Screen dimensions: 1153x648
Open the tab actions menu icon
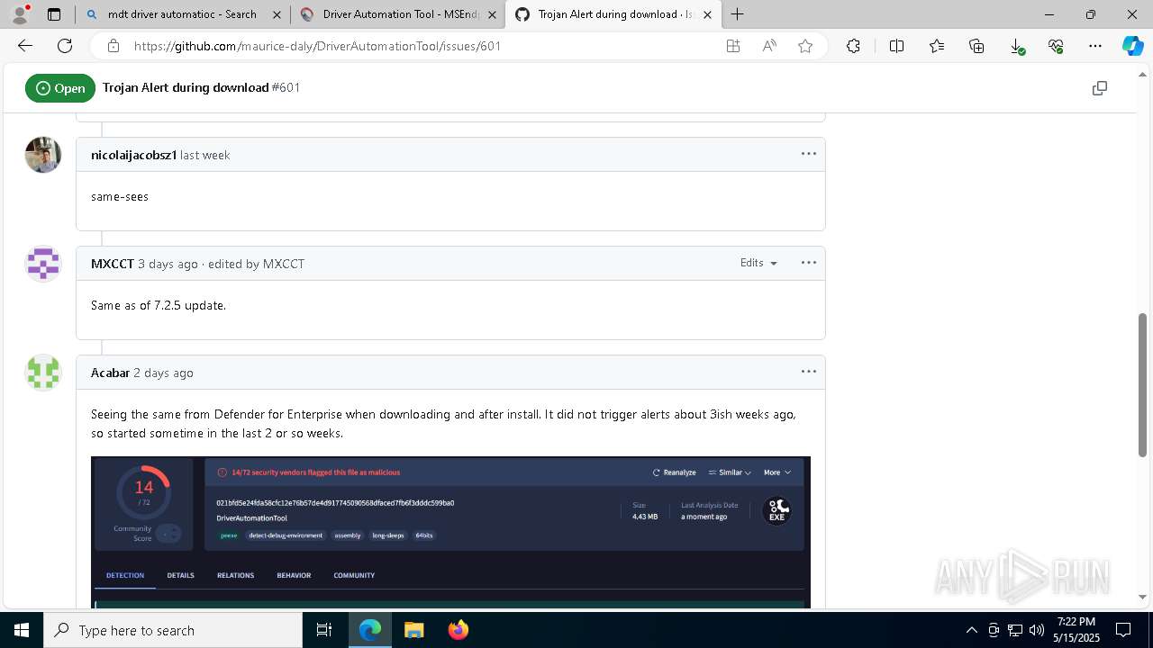pyautogui.click(x=54, y=14)
